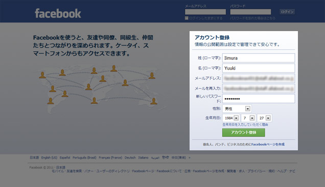This screenshot has width=325, height=187.
Task: Open the Facebookページを作成 link in signup box
Action: point(268,144)
